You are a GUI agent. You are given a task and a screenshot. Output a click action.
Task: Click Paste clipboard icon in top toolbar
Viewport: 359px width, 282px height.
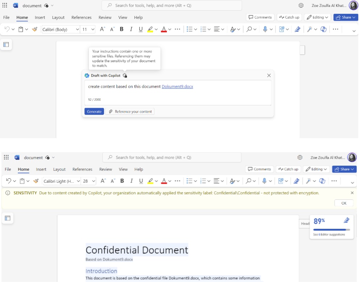click(x=21, y=29)
